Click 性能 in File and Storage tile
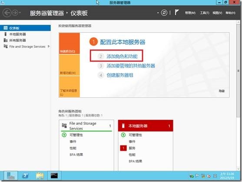 tap(73, 148)
